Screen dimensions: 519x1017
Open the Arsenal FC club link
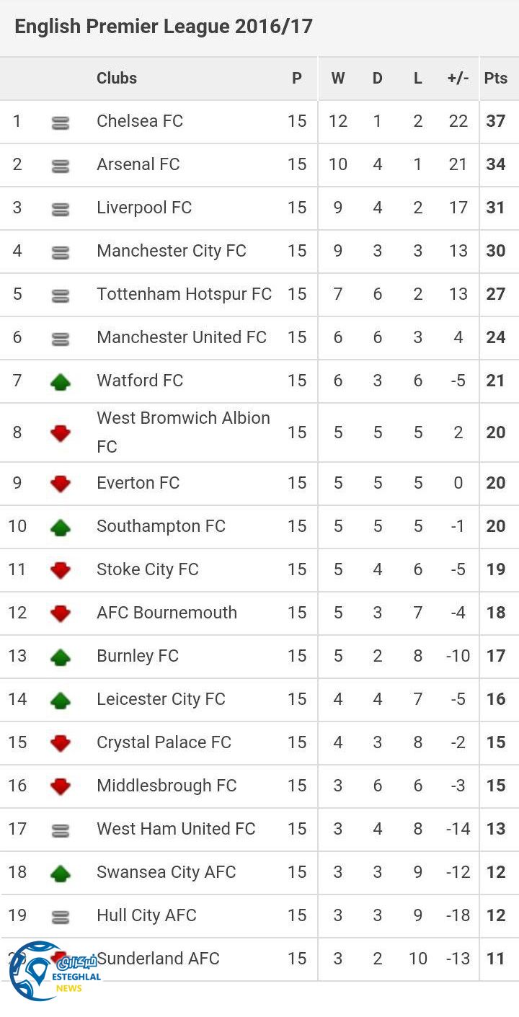coord(138,164)
